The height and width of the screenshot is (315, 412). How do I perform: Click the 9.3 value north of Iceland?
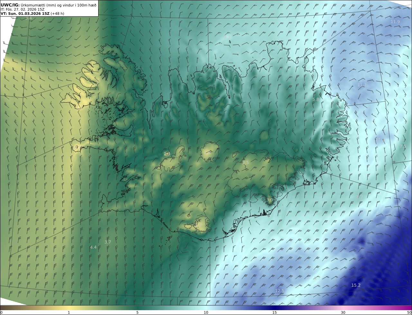tap(227, 37)
